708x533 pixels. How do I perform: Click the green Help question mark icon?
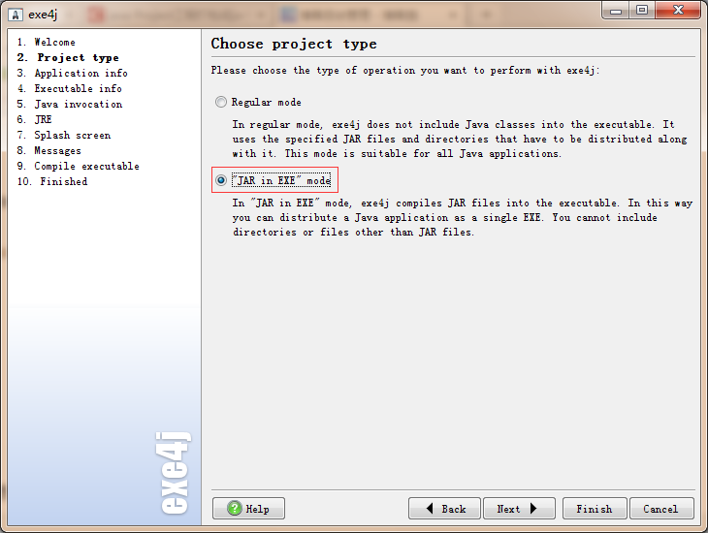234,509
